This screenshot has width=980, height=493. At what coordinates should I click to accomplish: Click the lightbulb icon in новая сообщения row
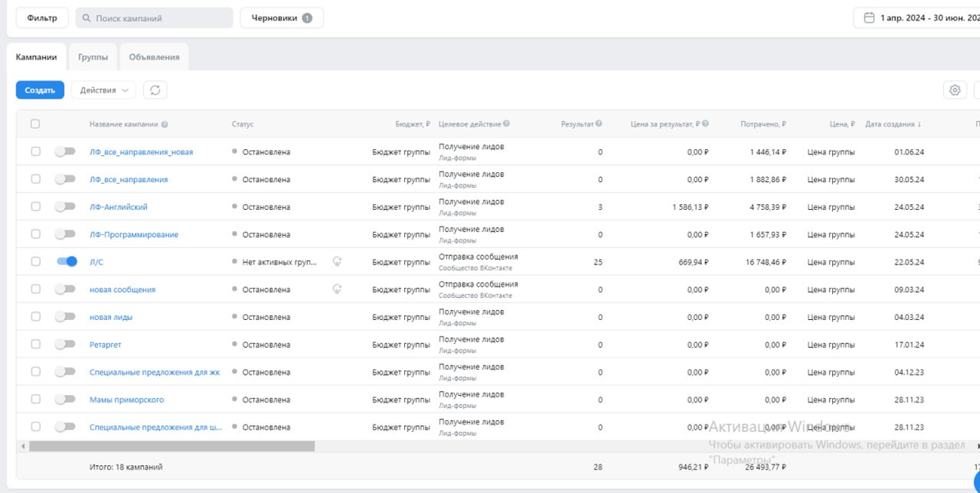(336, 289)
